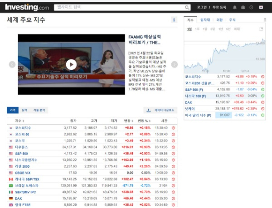Go to previous video with left arrow

click(12, 64)
